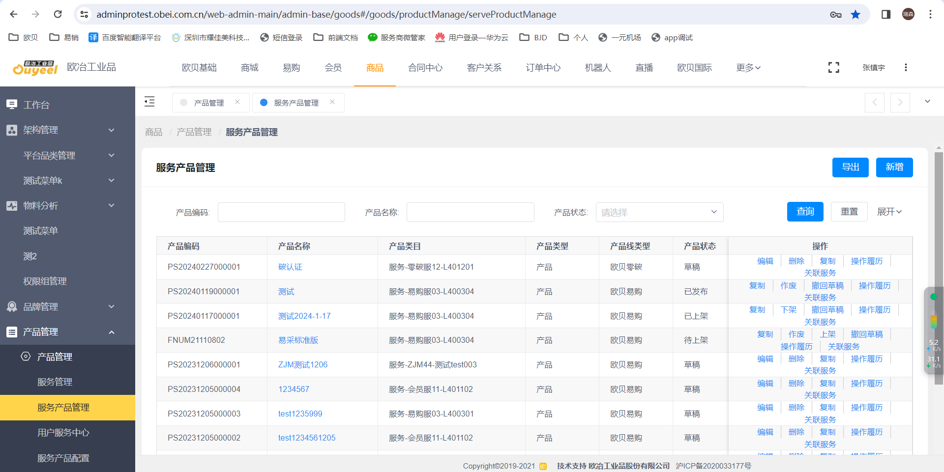
Task: Reload the current browser page
Action: coord(58,14)
